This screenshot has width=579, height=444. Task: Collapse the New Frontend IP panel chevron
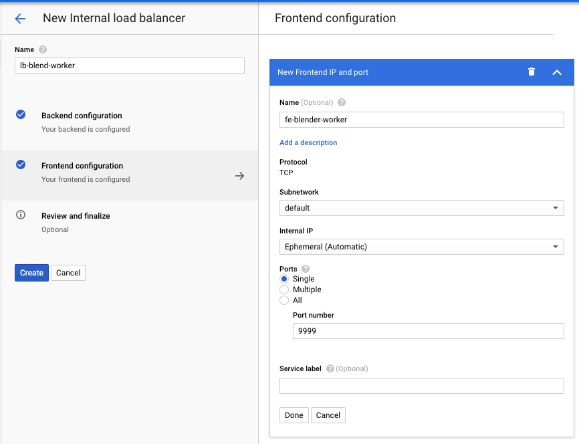[557, 72]
